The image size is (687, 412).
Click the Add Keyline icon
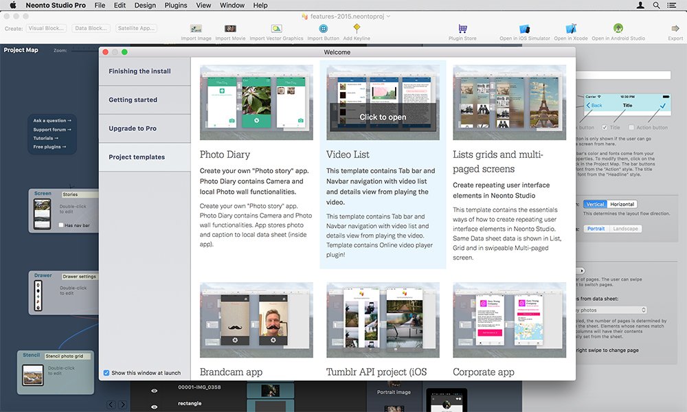click(357, 28)
